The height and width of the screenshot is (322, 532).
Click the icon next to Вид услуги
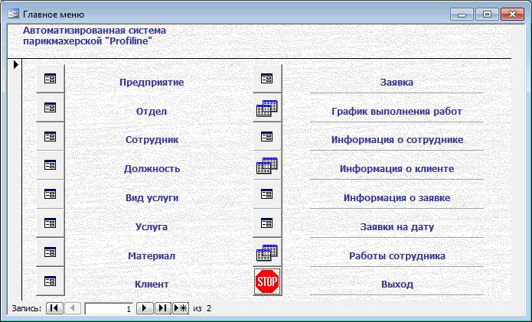pyautogui.click(x=51, y=194)
